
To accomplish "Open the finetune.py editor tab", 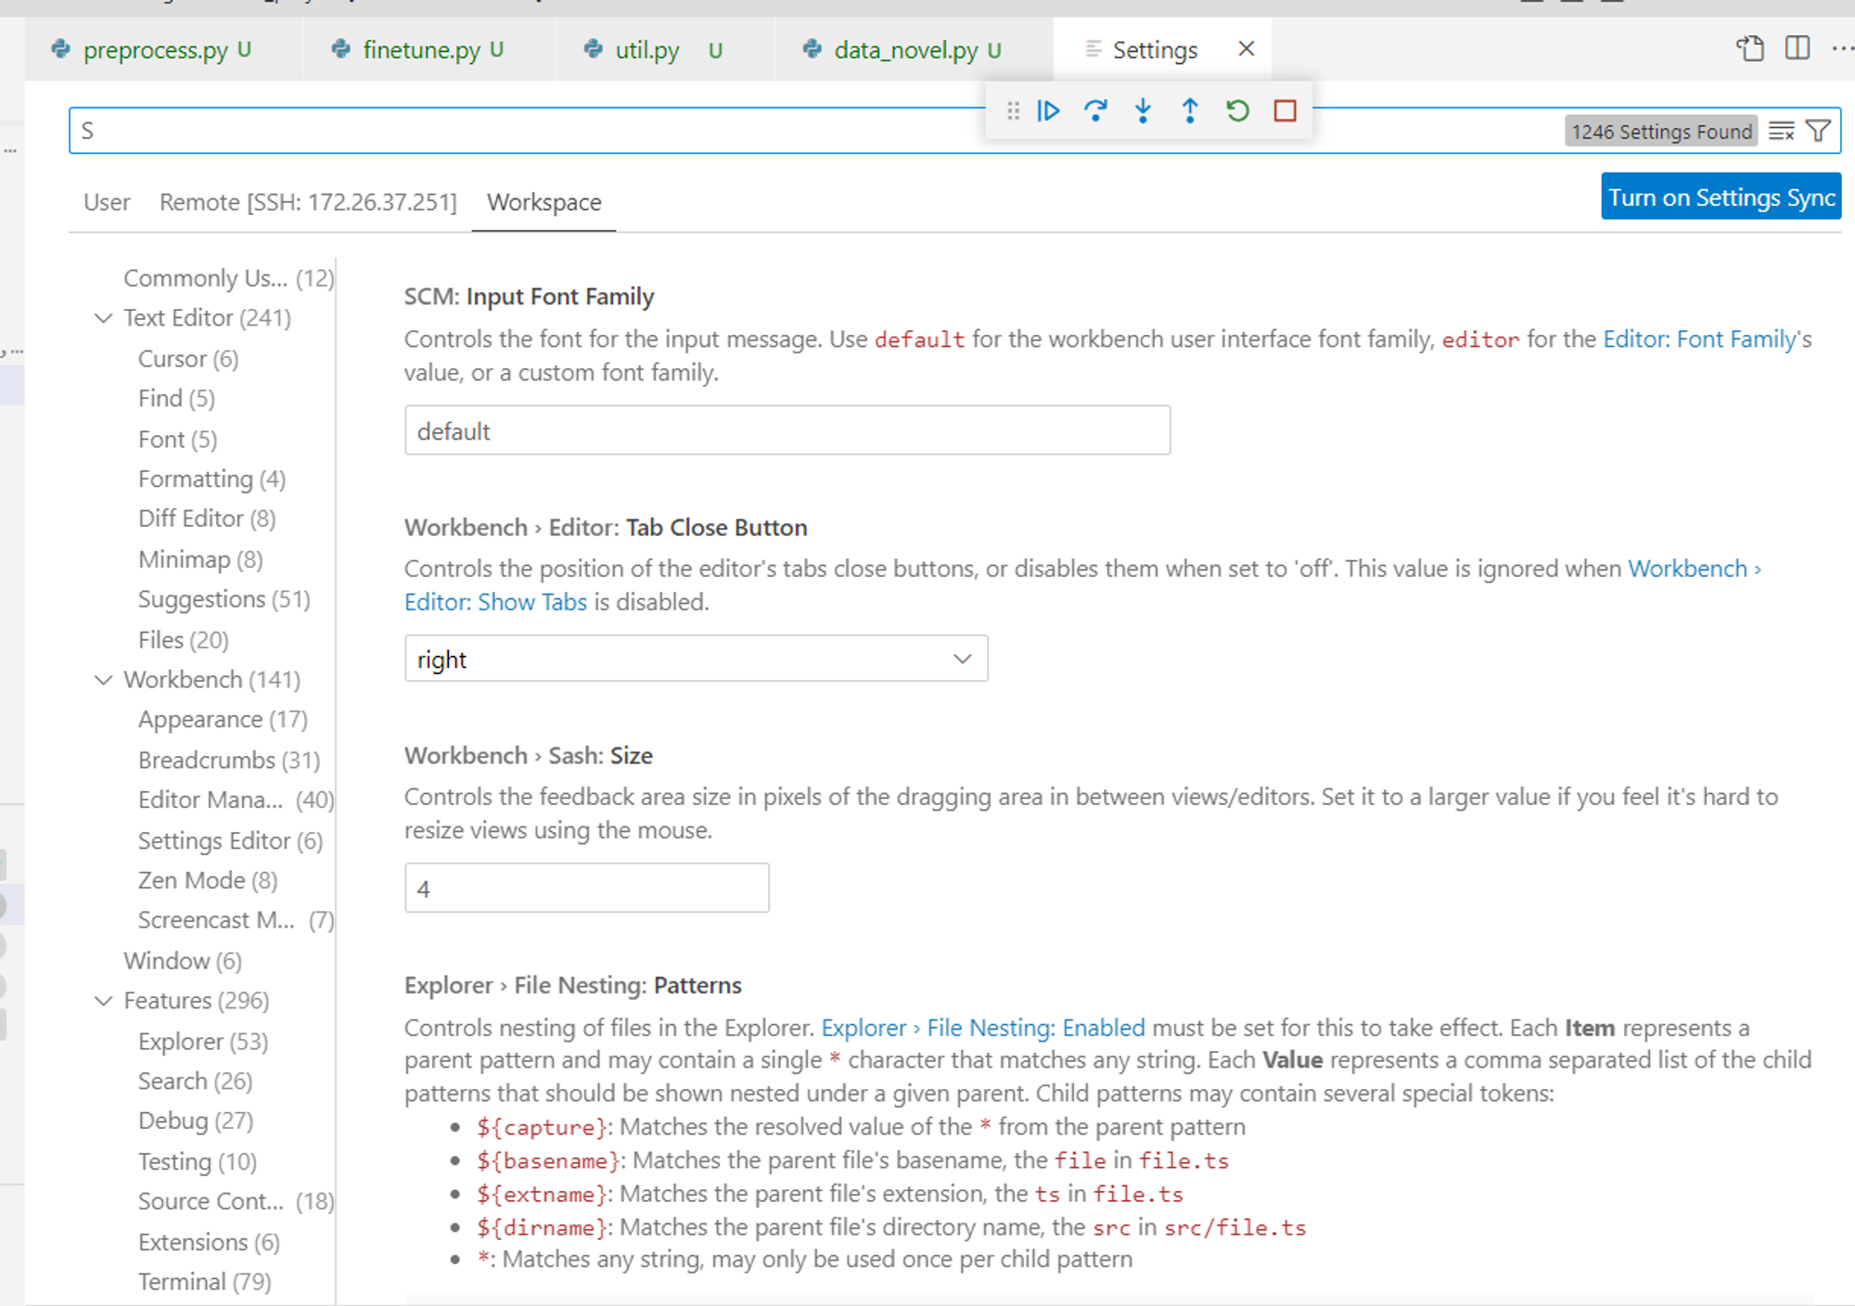I will 422,50.
